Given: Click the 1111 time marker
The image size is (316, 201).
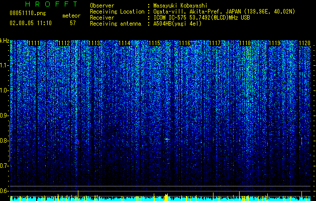Looking at the screenshot, I should coord(34,43).
